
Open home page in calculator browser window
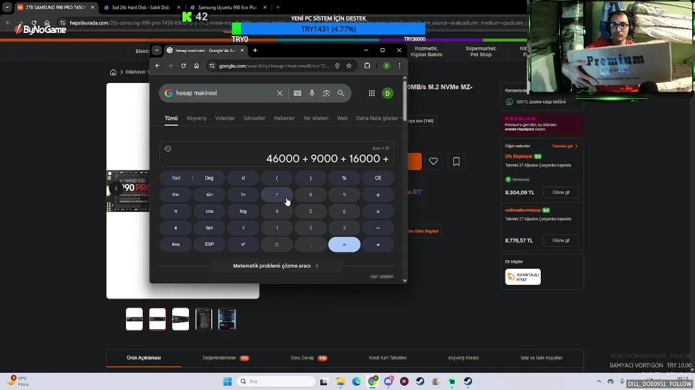coord(197,66)
